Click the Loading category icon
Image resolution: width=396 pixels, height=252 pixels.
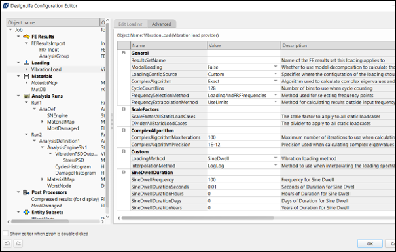click(x=26, y=63)
